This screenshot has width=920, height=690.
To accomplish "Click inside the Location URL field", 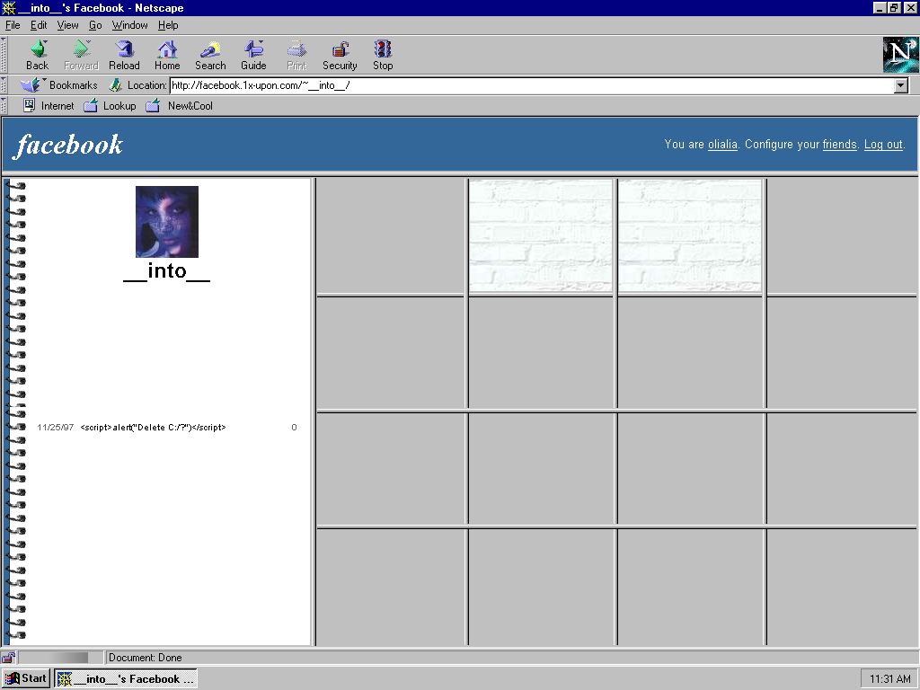I will pos(530,85).
